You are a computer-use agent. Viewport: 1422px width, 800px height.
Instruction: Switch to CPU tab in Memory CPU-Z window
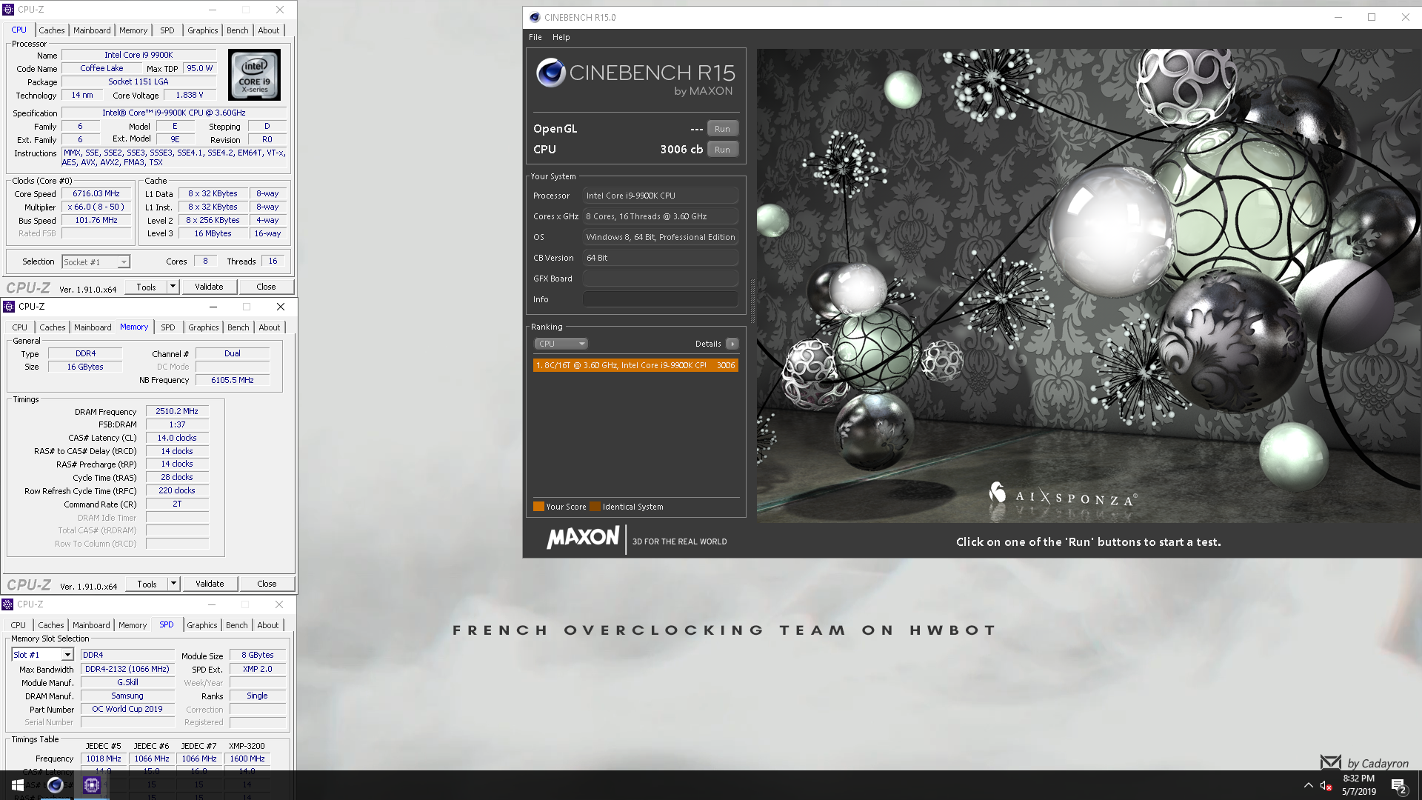coord(20,327)
